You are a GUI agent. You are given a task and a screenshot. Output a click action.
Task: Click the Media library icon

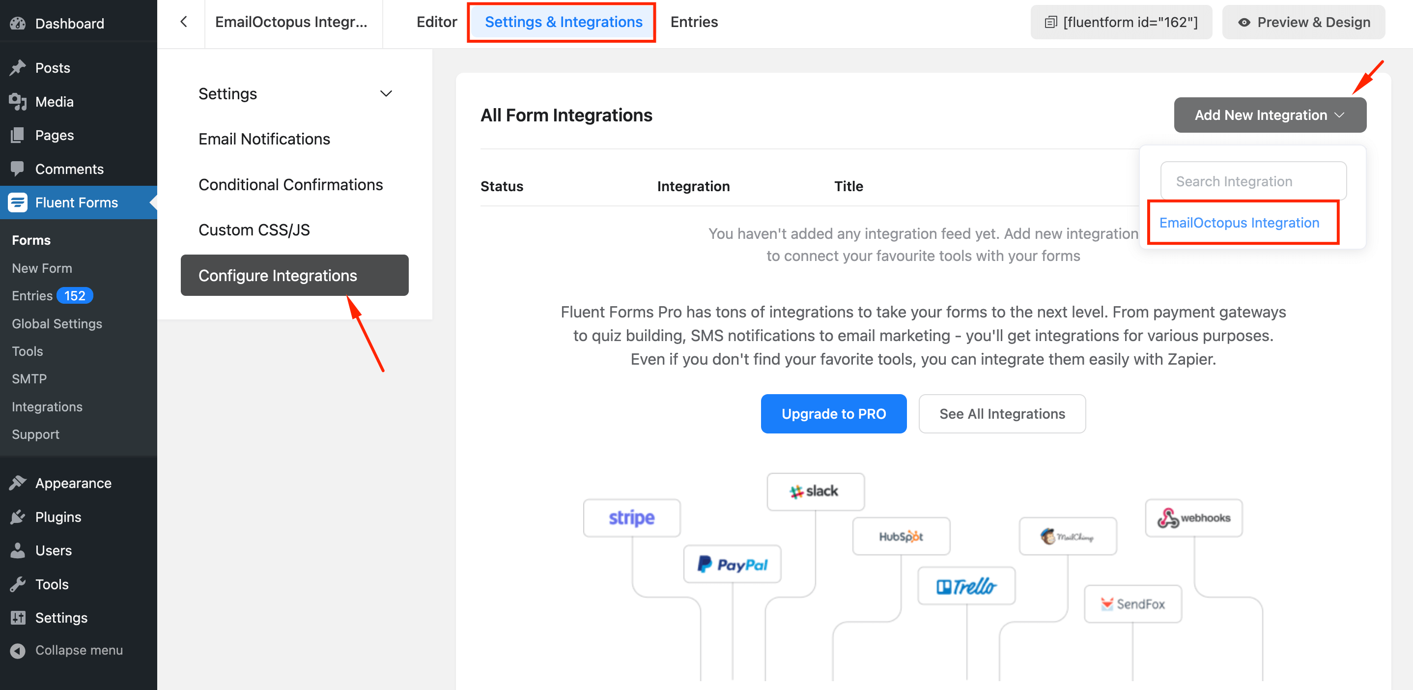[18, 101]
